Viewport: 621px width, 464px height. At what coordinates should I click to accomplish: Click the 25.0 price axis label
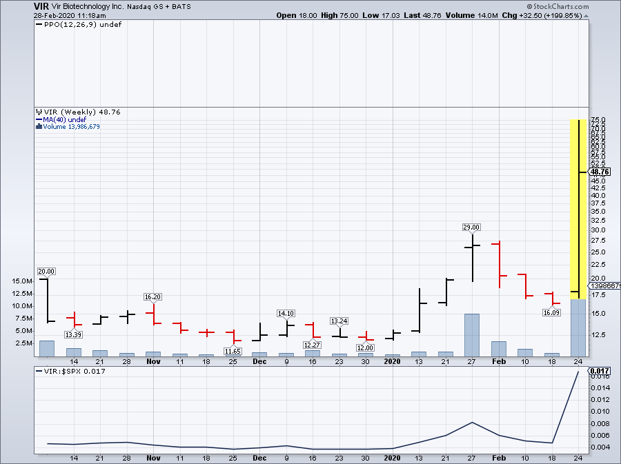pyautogui.click(x=598, y=252)
